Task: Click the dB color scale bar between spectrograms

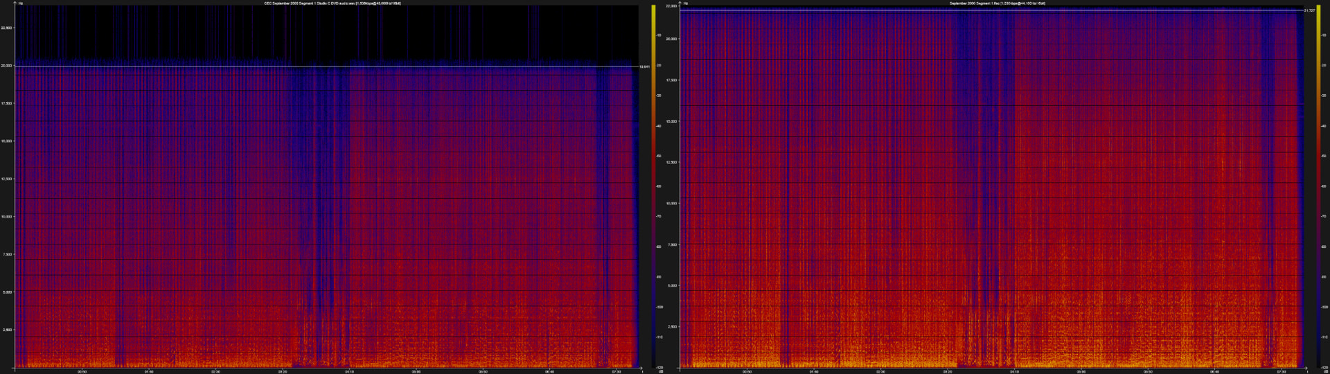Action: [x=653, y=187]
